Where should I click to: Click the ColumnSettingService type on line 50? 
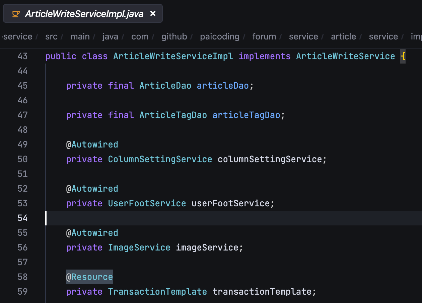(x=160, y=159)
